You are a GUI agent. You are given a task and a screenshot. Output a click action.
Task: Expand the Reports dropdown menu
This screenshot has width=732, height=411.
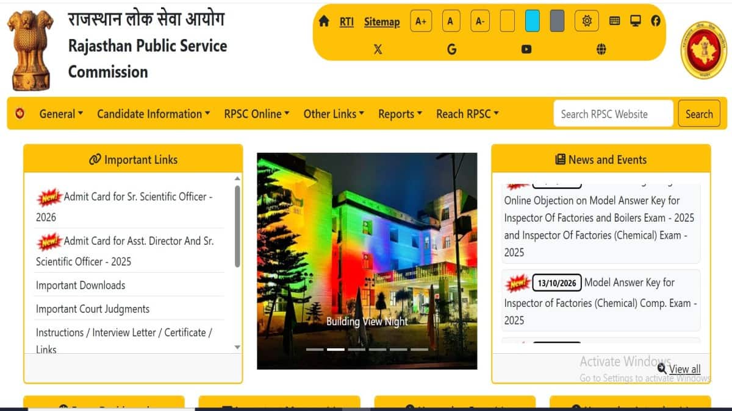point(400,114)
